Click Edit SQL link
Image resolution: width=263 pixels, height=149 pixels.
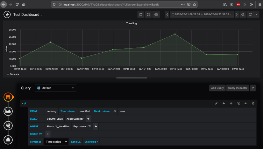pos(76,142)
